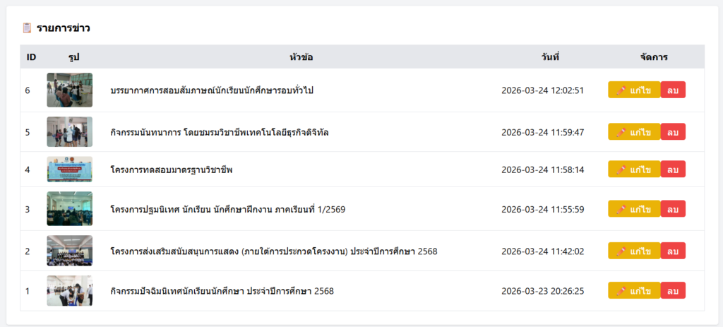Select the thumbnail image of news ID 4
This screenshot has height=327, width=723.
(x=69, y=170)
